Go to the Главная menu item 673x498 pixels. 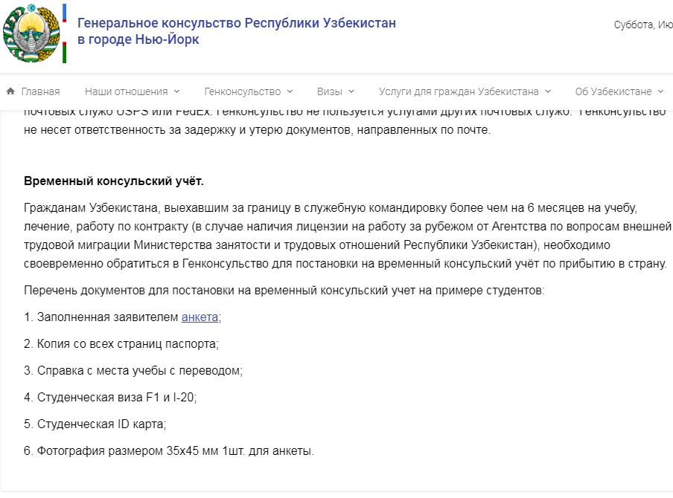[x=40, y=92]
